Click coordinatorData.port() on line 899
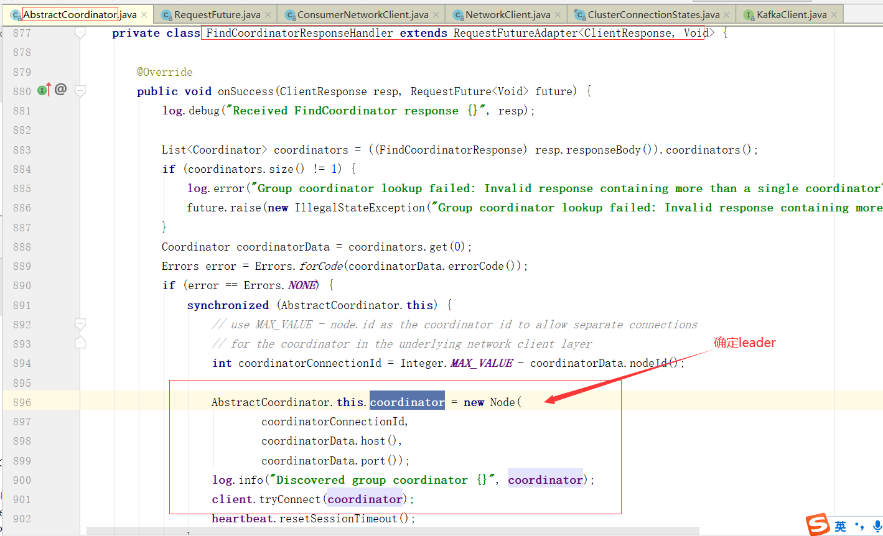 332,461
